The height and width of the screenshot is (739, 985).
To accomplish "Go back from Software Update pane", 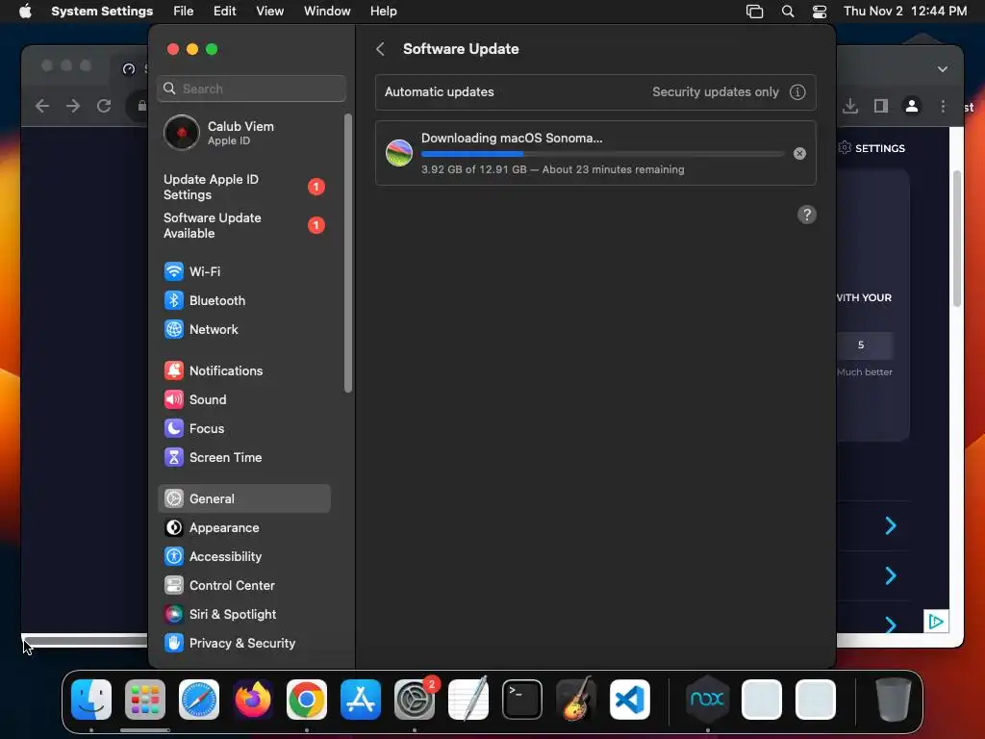I will tap(380, 49).
